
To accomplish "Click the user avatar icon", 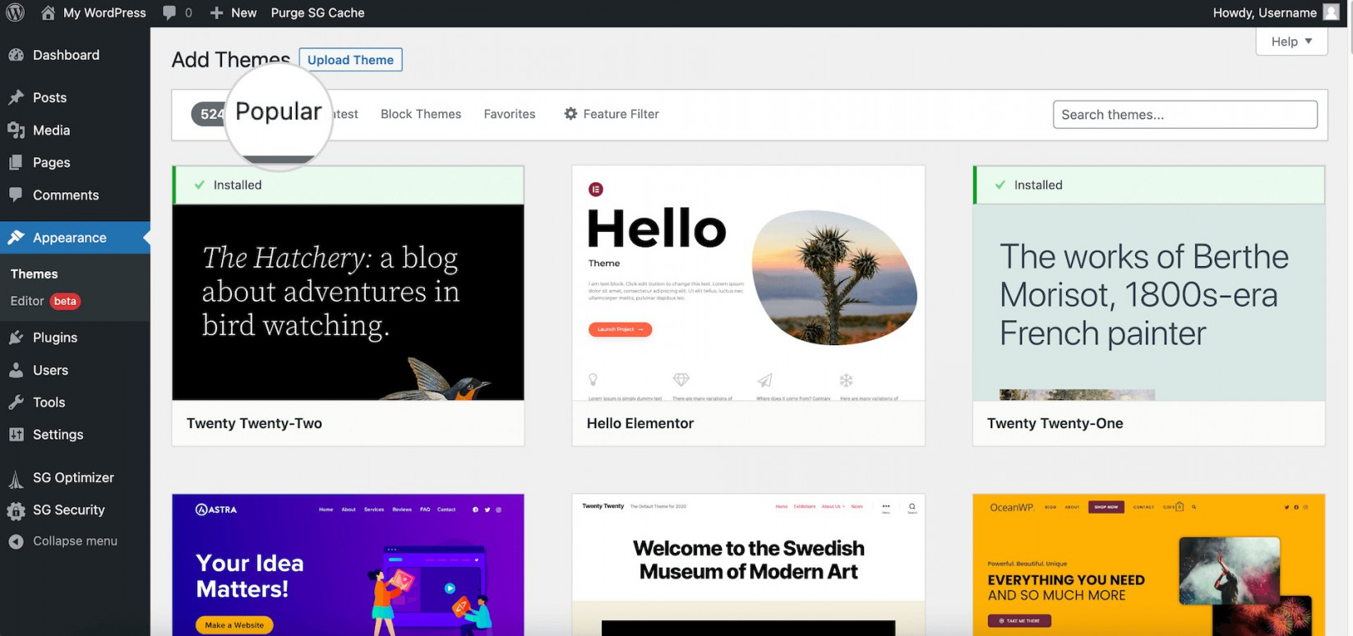I will 1332,12.
